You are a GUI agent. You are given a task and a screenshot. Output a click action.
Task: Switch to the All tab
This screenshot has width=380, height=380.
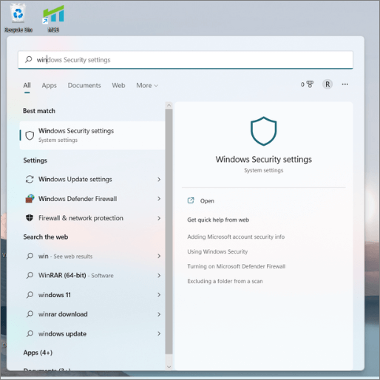coord(27,85)
